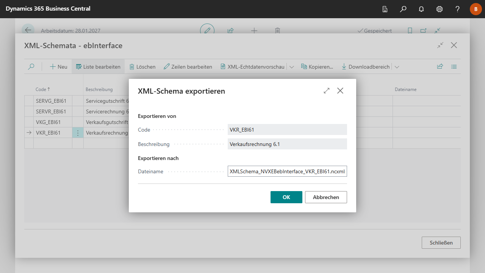Viewport: 485px width, 273px height.
Task: Click the Abbrechen button
Action: coord(326,197)
